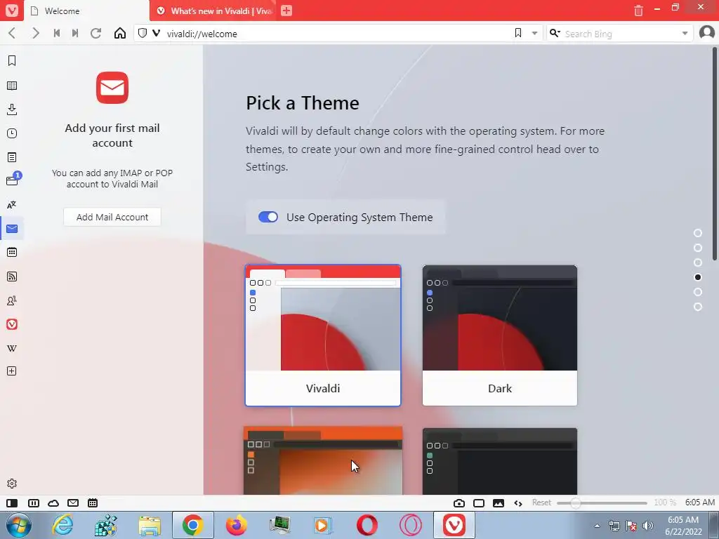Open the tracker blocker shield icon
719x539 pixels.
point(143,33)
